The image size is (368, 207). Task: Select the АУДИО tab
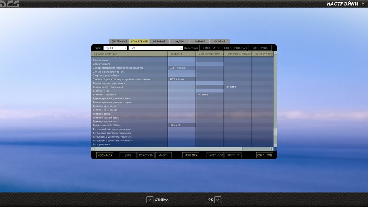(x=180, y=41)
